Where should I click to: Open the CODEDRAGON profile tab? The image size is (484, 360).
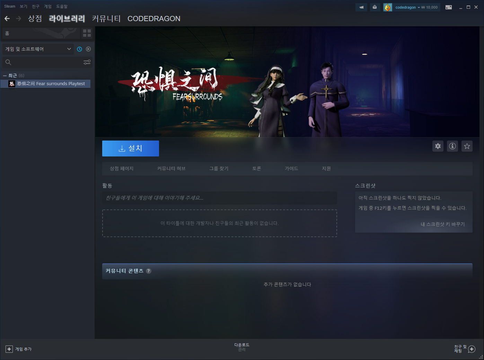[154, 19]
